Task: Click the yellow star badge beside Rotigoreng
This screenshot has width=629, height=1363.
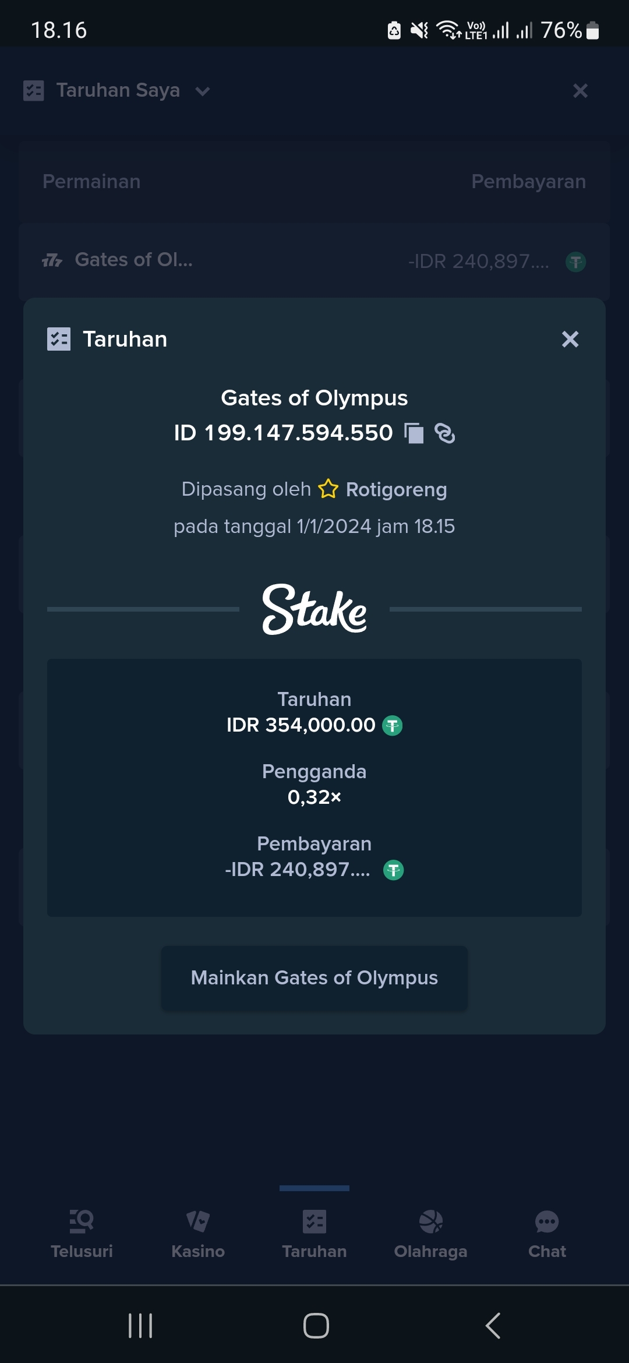Action: tap(328, 489)
